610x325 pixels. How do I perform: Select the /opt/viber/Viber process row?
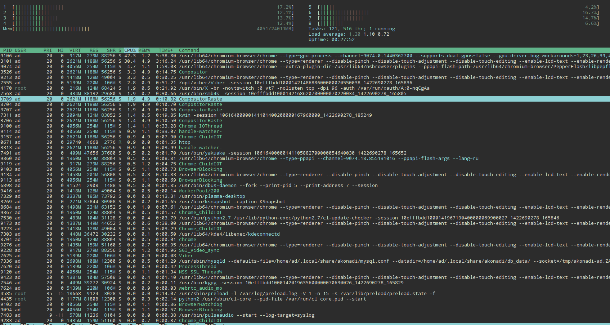(305, 83)
